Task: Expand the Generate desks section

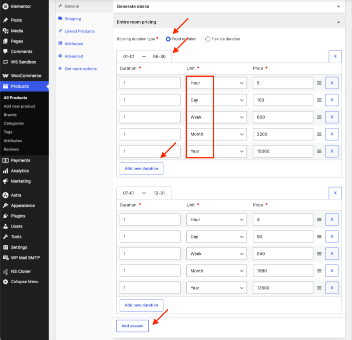Action: point(229,6)
